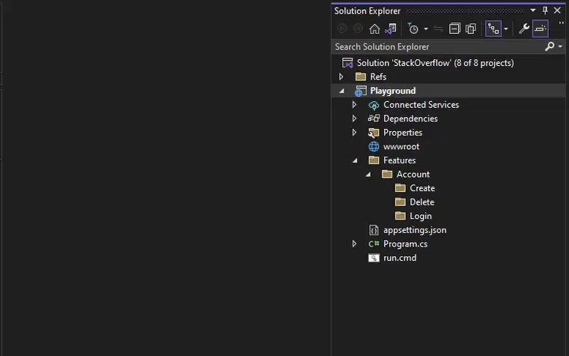The height and width of the screenshot is (356, 569).
Task: Click the Solution Explorer panel title
Action: [x=368, y=11]
